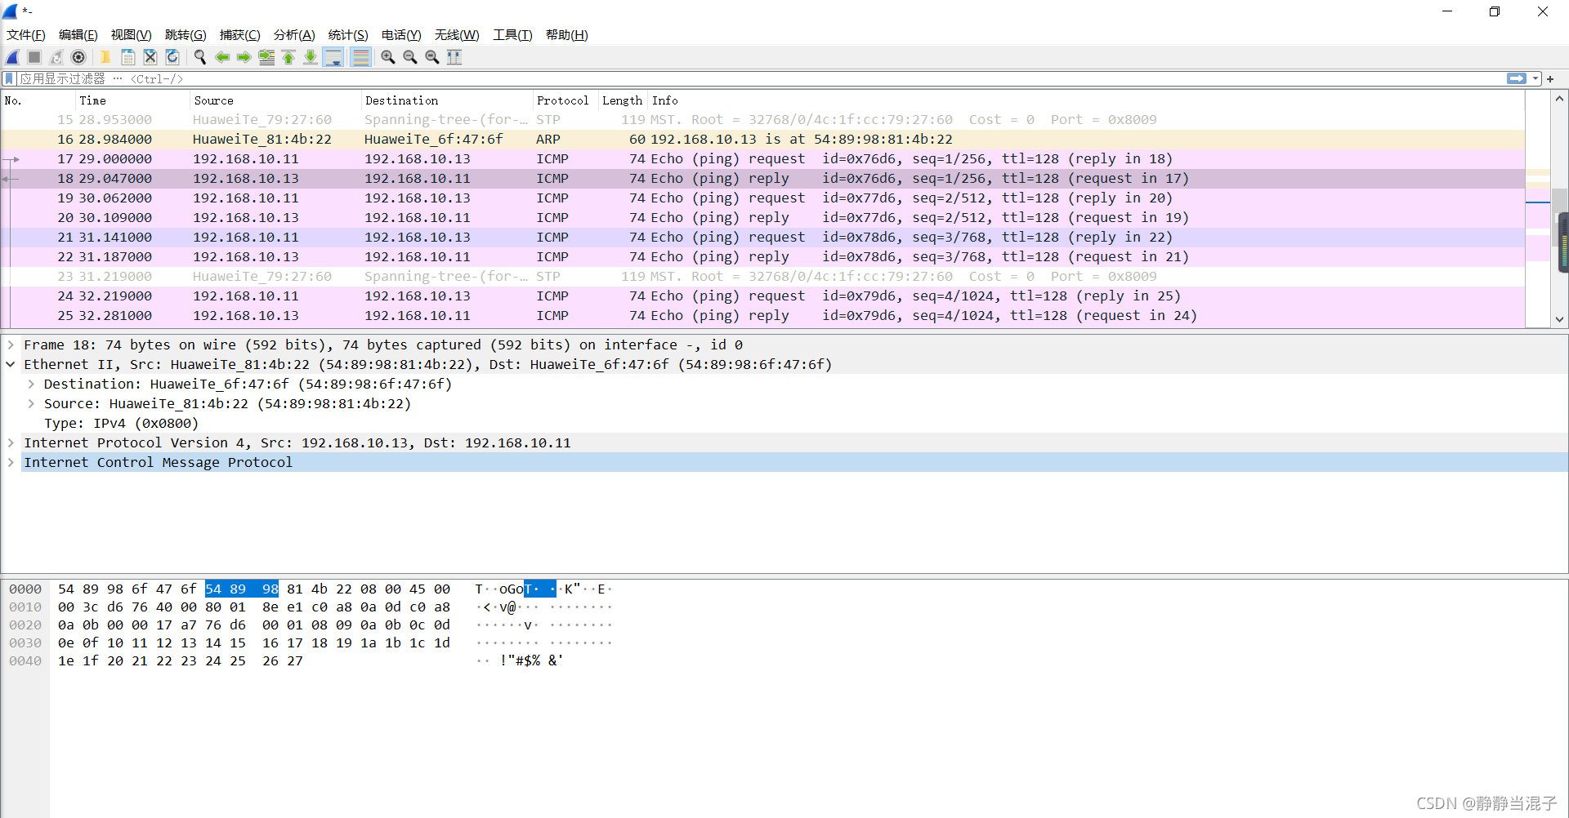Sort by the No. column header

[x=38, y=100]
